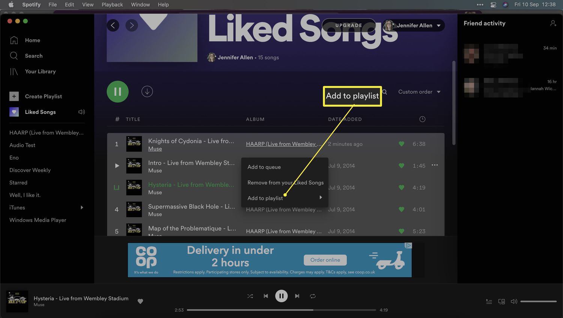Open Liked Songs heart icon in sidebar
This screenshot has height=318, width=563.
tap(14, 112)
